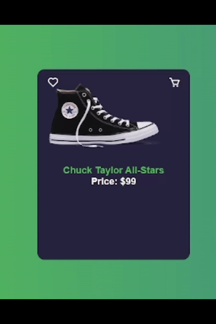Click the black bar at the top
The width and height of the screenshot is (216, 324).
(108, 12)
